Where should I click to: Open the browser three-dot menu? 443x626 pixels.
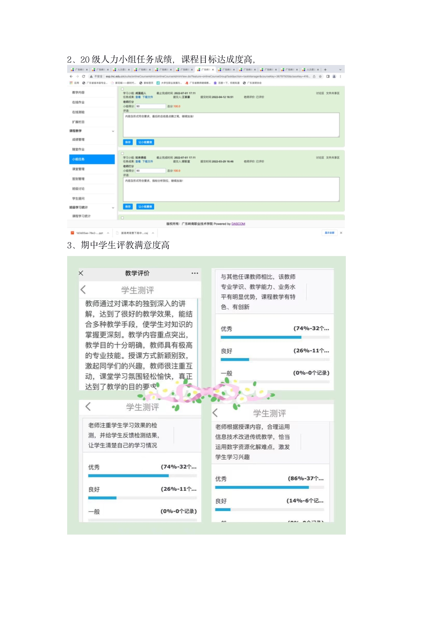click(x=340, y=76)
